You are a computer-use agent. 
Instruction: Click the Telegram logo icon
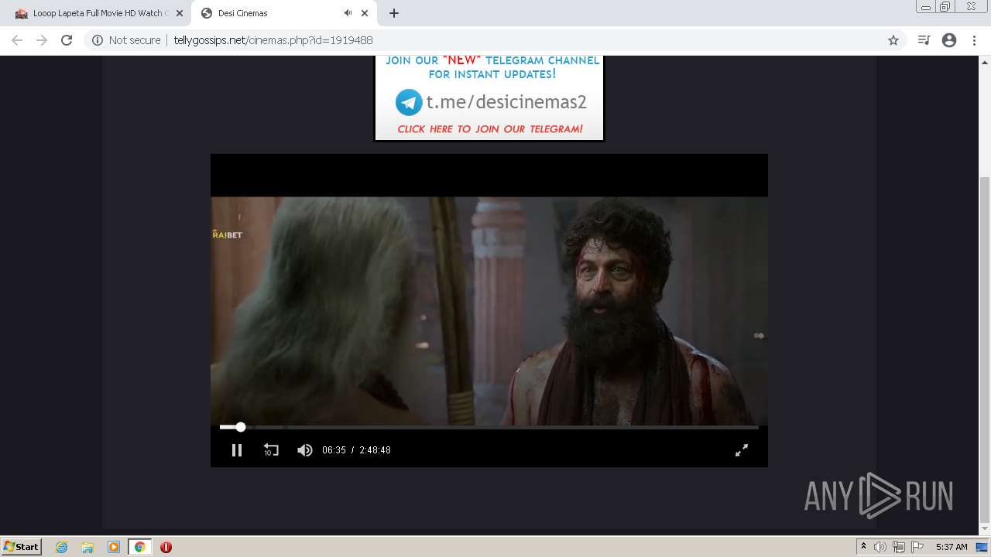pyautogui.click(x=409, y=102)
